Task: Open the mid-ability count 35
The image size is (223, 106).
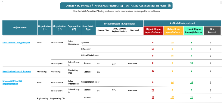Action: pyautogui.click(x=172, y=56)
